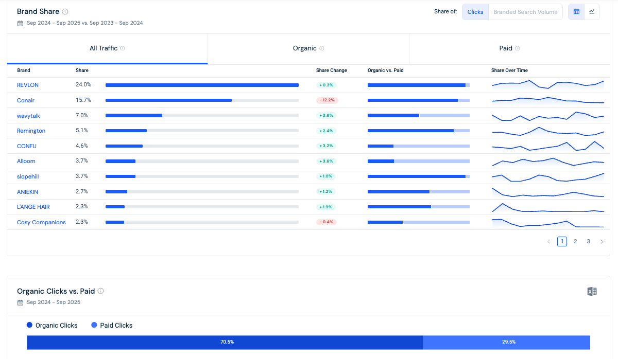Toggle the Organic Clicks legend item
The image size is (618, 359).
coord(51,325)
